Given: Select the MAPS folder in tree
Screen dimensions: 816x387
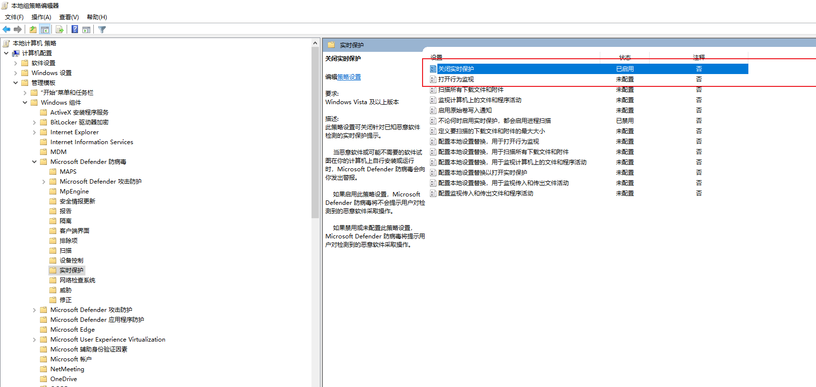Looking at the screenshot, I should 68,172.
